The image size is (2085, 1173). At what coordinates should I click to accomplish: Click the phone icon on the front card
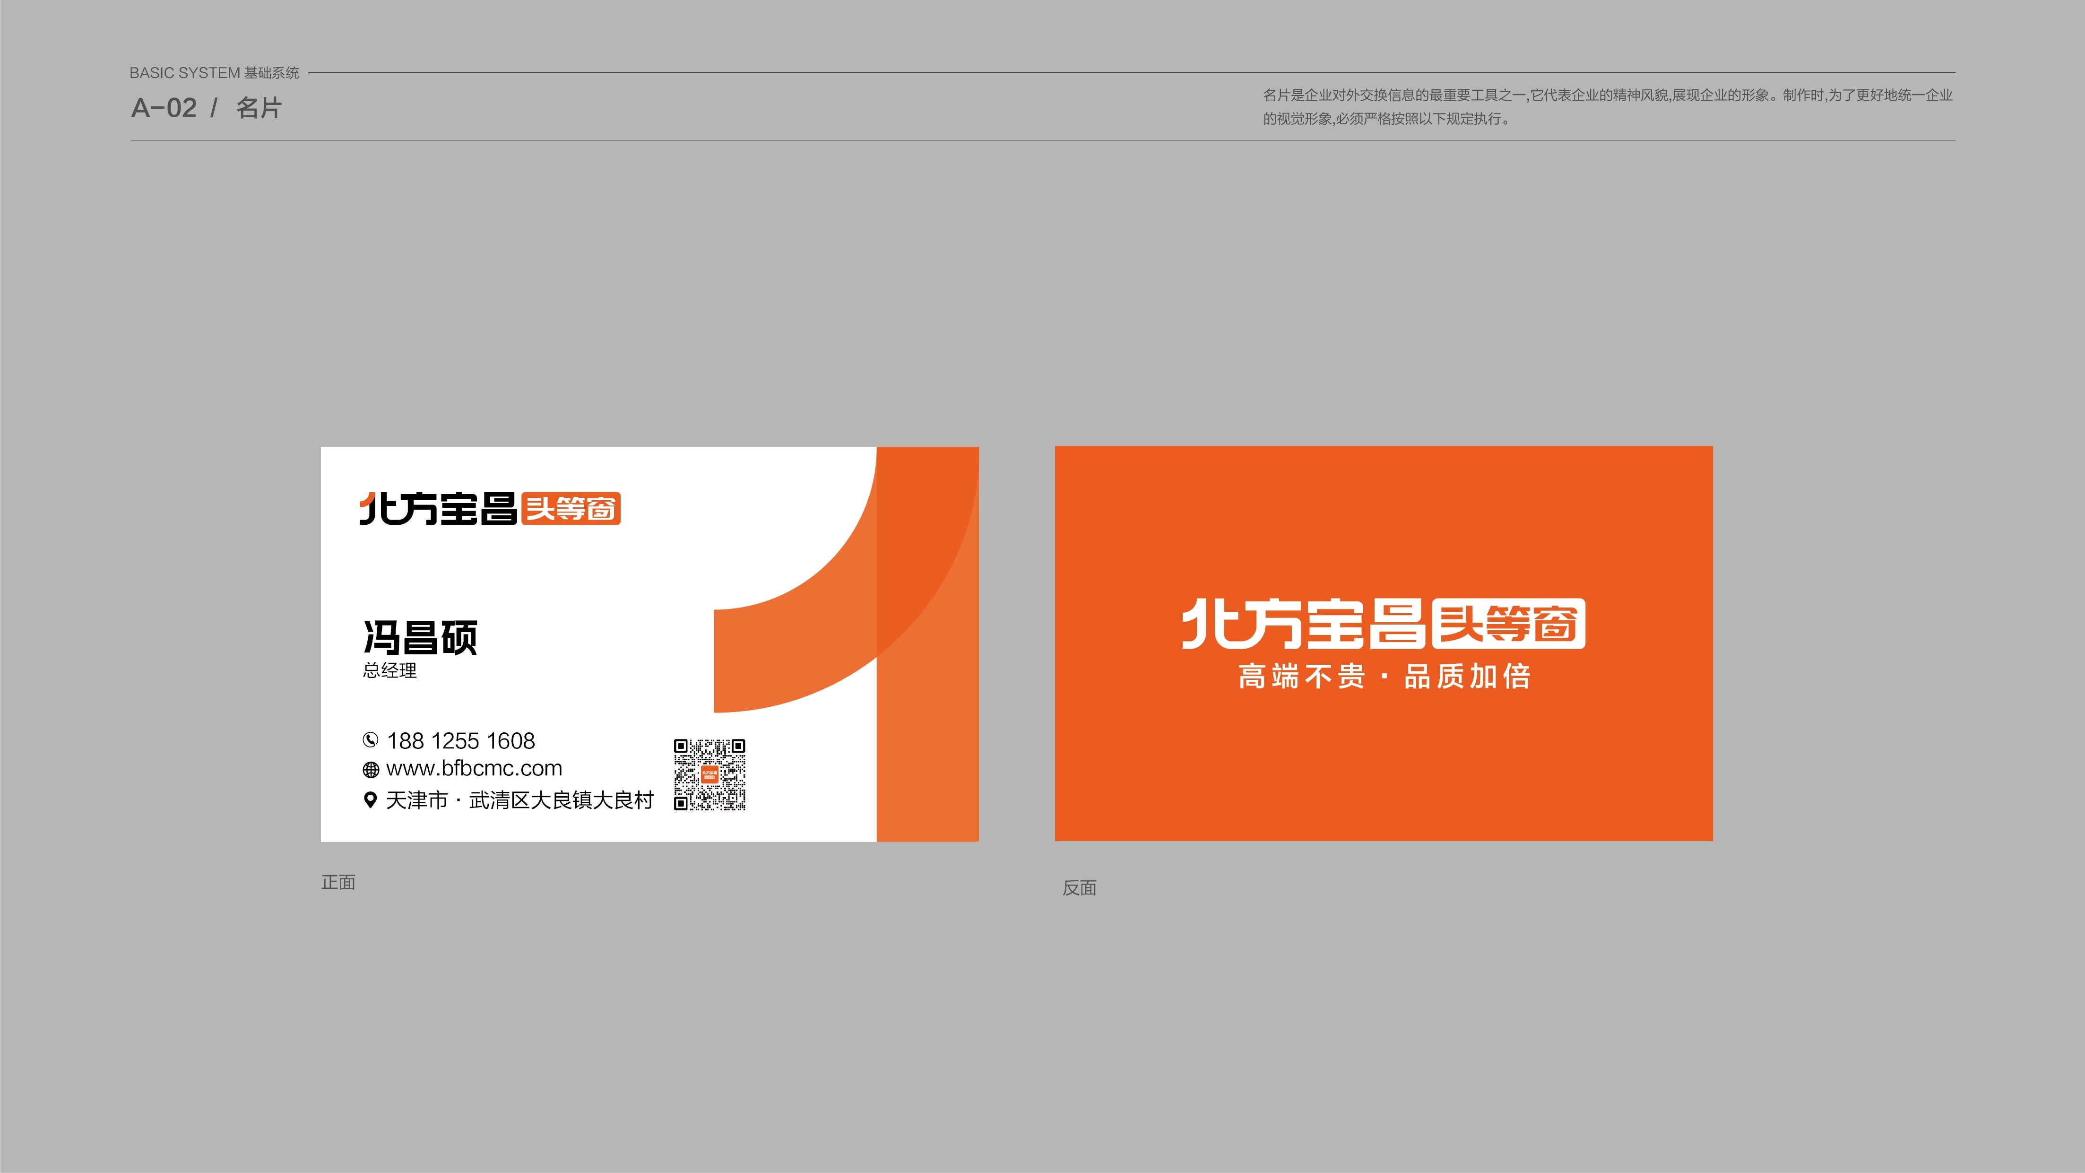point(372,739)
